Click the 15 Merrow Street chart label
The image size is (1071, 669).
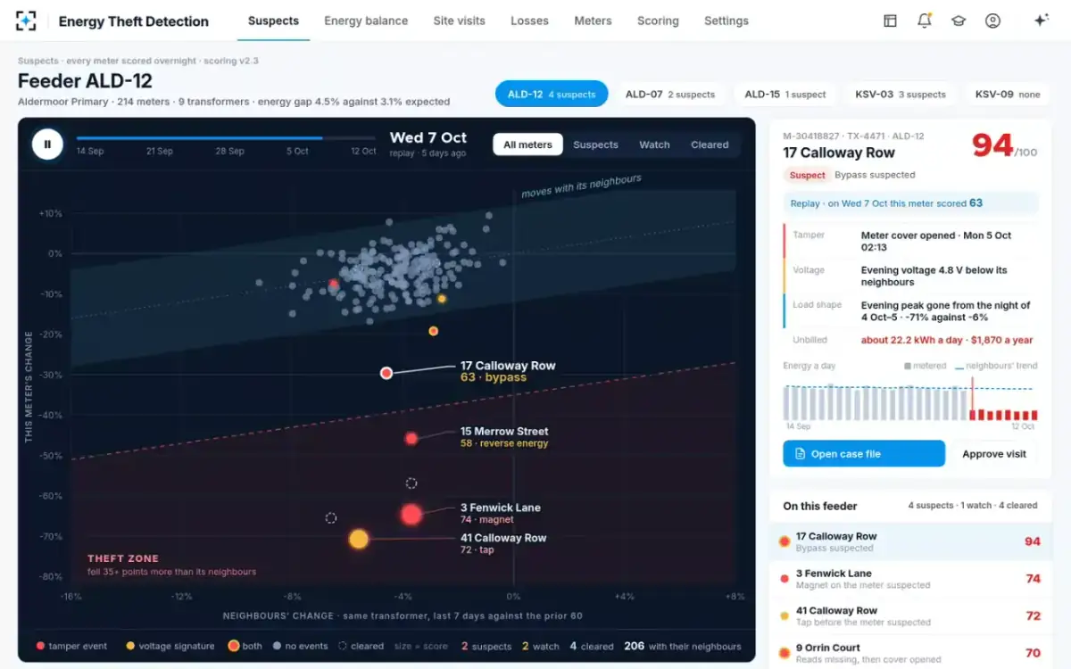point(504,437)
